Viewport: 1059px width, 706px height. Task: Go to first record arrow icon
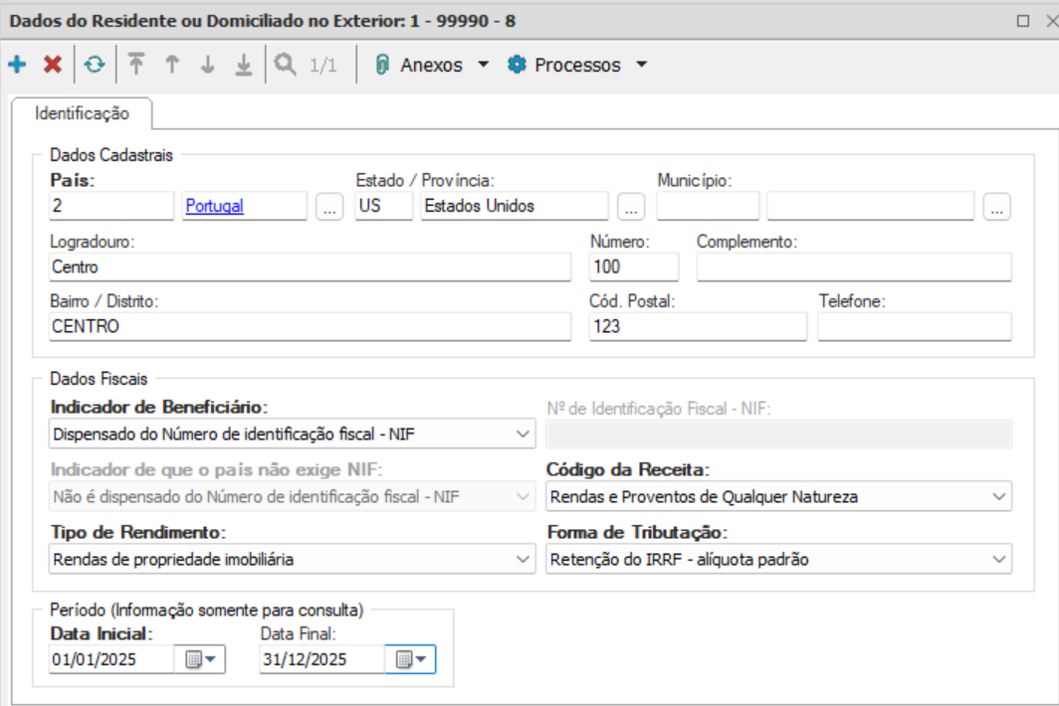pos(136,66)
